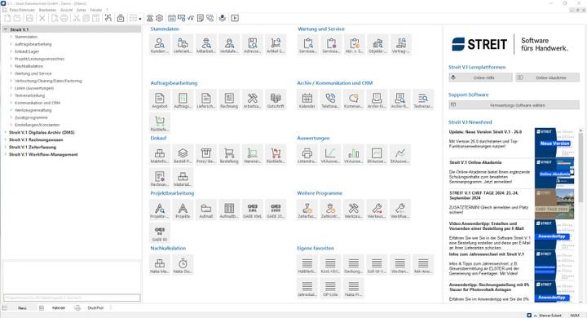Open the Listendruck printer tile in Auswertungen
Image resolution: width=587 pixels, height=318 pixels.
point(307,155)
